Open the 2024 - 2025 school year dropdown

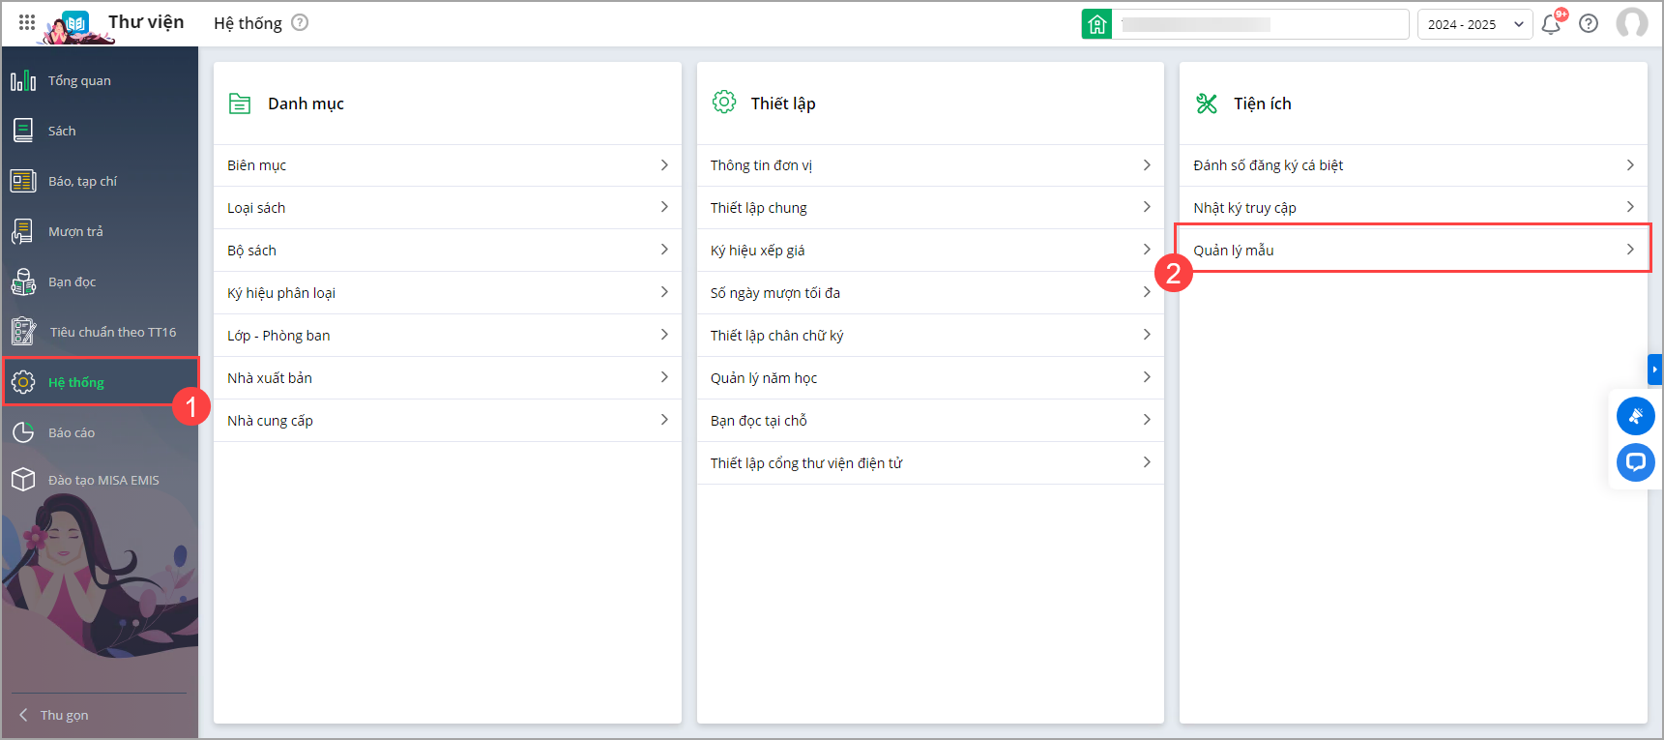pyautogui.click(x=1474, y=24)
